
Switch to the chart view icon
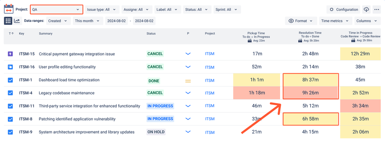point(17,21)
